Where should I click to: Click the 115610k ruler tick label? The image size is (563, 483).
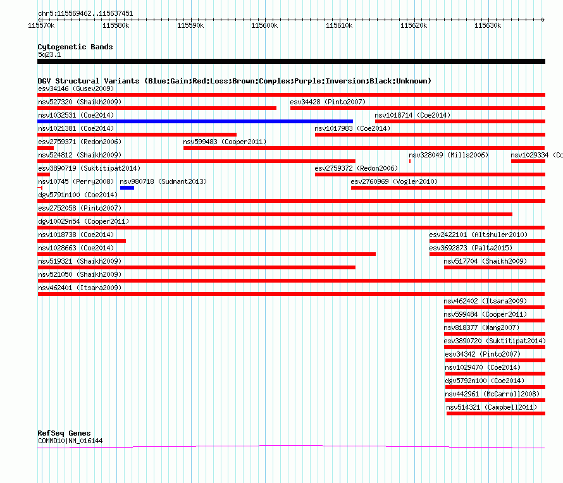(339, 25)
